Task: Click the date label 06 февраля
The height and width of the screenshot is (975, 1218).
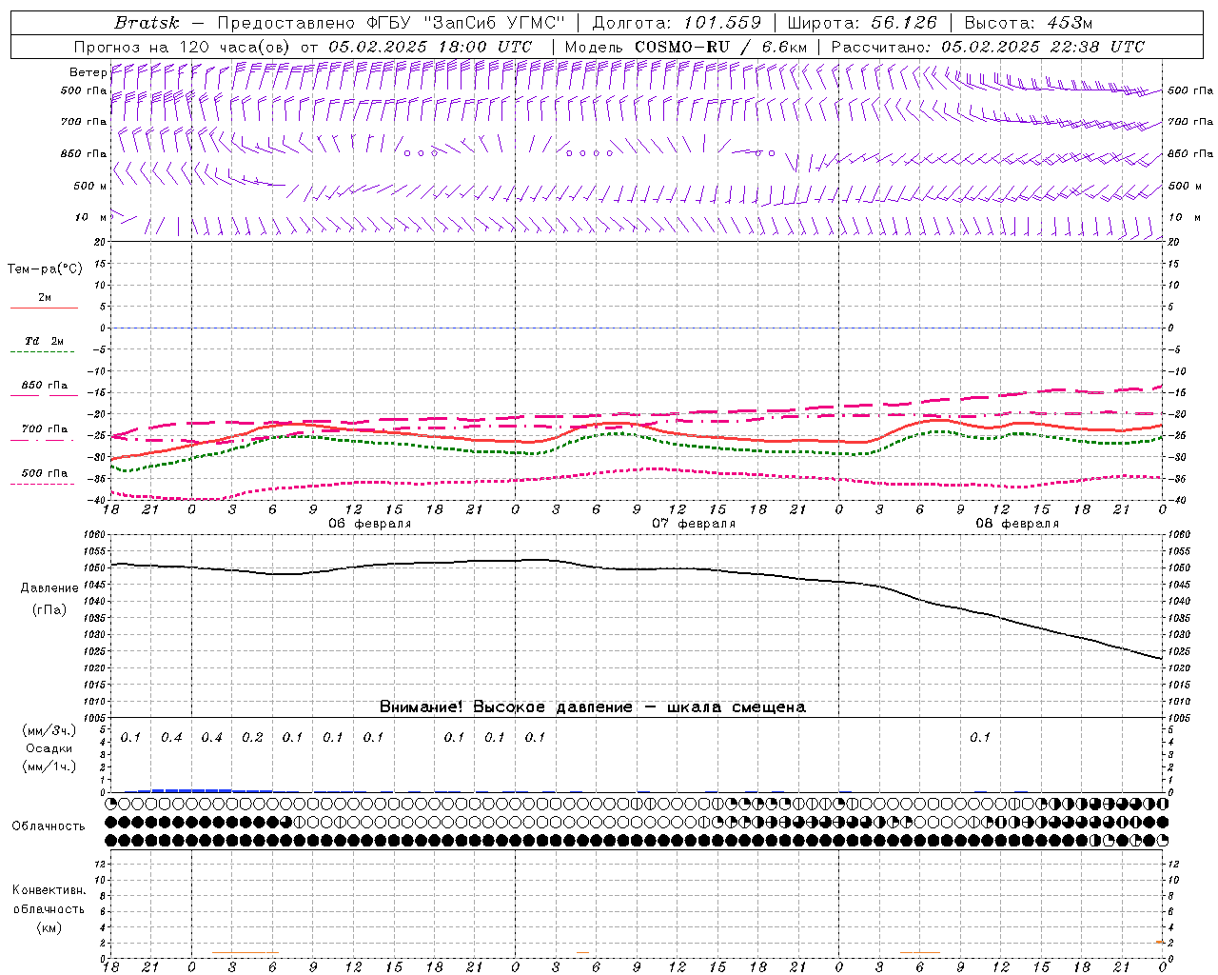Action: 370,524
